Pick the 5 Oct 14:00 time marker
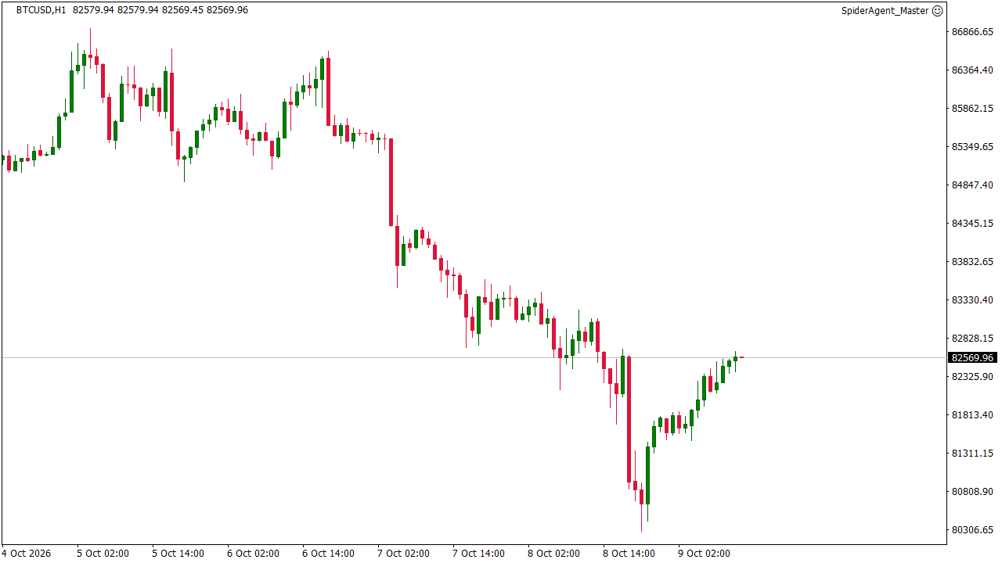The image size is (1002, 563). coord(178,554)
